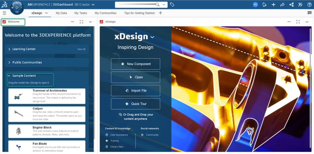This screenshot has width=314, height=154.
Task: Click Trammel of Archimedes model thumbnail
Action: [18, 96]
